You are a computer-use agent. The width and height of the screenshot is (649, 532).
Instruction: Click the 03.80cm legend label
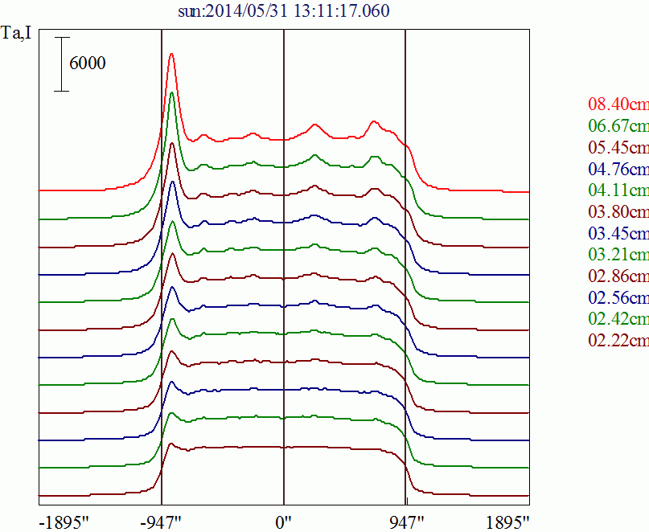(618, 211)
